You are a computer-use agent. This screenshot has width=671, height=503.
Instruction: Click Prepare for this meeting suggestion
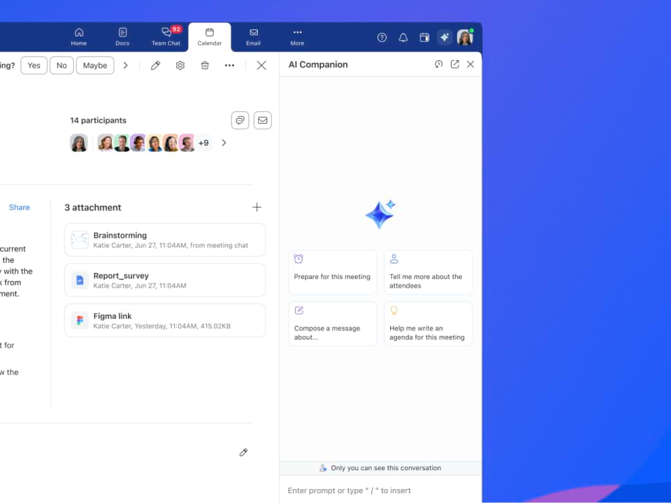333,272
